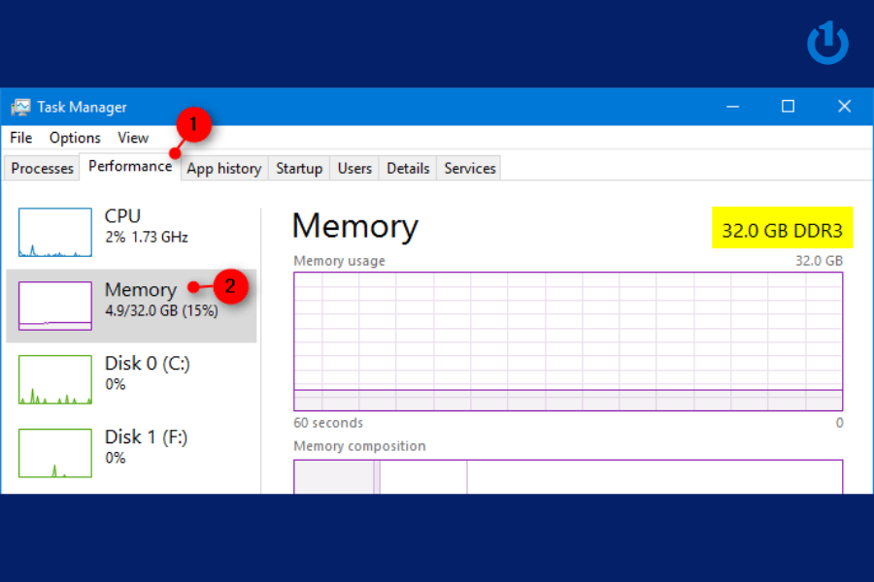Open the Services tab
The width and height of the screenshot is (874, 582).
click(469, 168)
